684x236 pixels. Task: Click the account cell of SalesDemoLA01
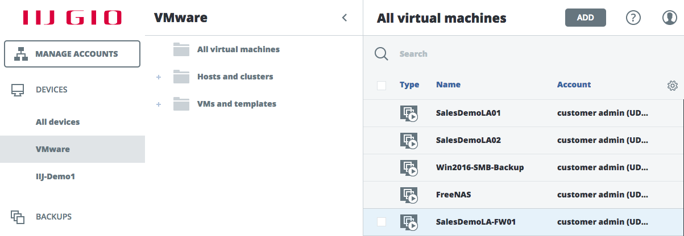(603, 113)
